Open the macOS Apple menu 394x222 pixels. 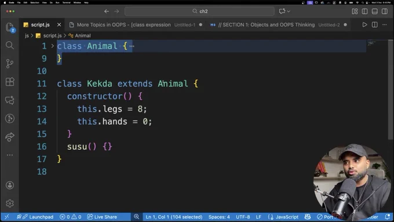tap(5, 2)
